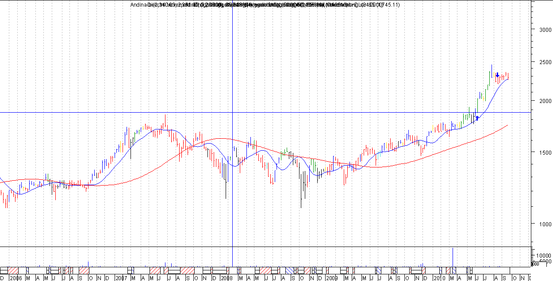Image resolution: width=553 pixels, height=281 pixels.
Task: Click the highest price bar near 2500
Action: click(491, 71)
